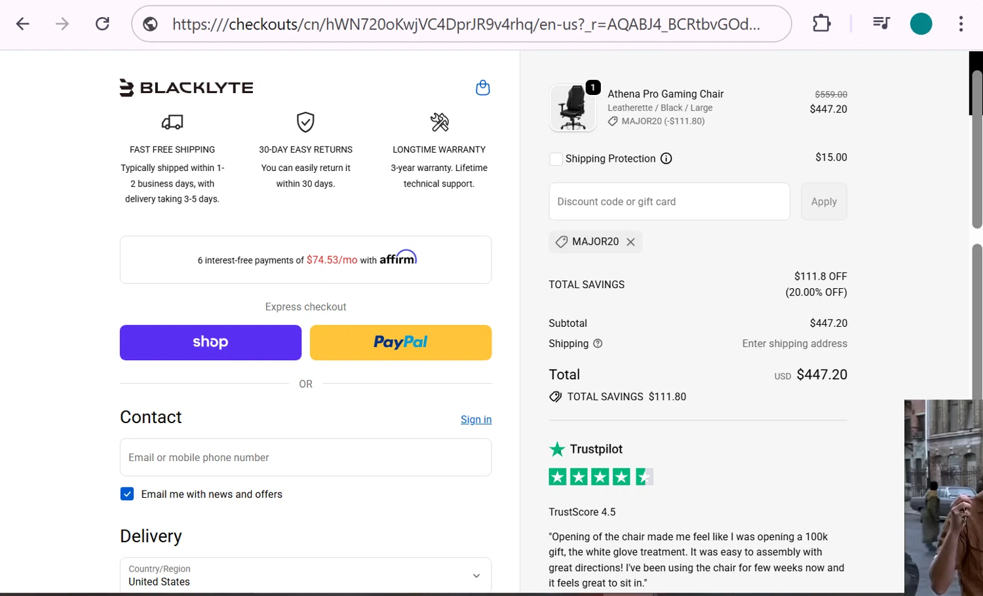Viewport: 983px width, 596px height.
Task: Uncheck Email me with news and offers
Action: [127, 494]
